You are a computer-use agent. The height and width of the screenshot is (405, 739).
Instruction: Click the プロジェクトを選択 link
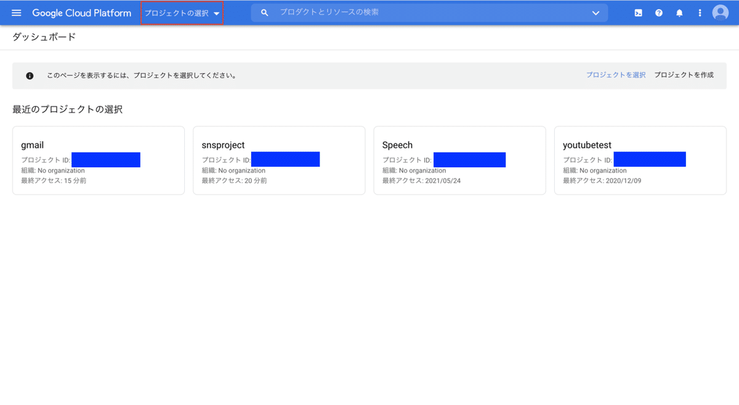(616, 75)
